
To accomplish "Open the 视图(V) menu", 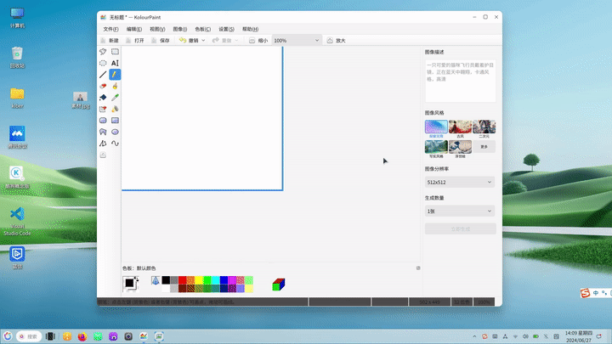I will (x=157, y=29).
